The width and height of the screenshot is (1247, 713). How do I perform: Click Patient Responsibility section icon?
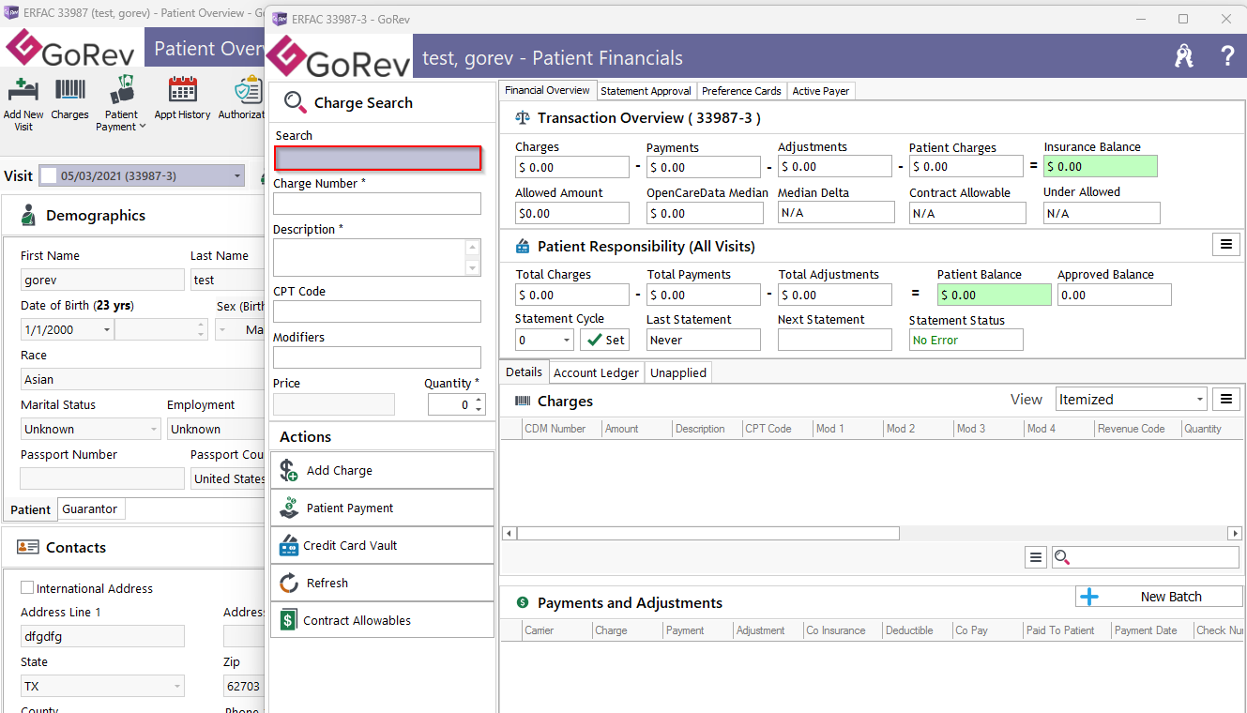coord(523,247)
